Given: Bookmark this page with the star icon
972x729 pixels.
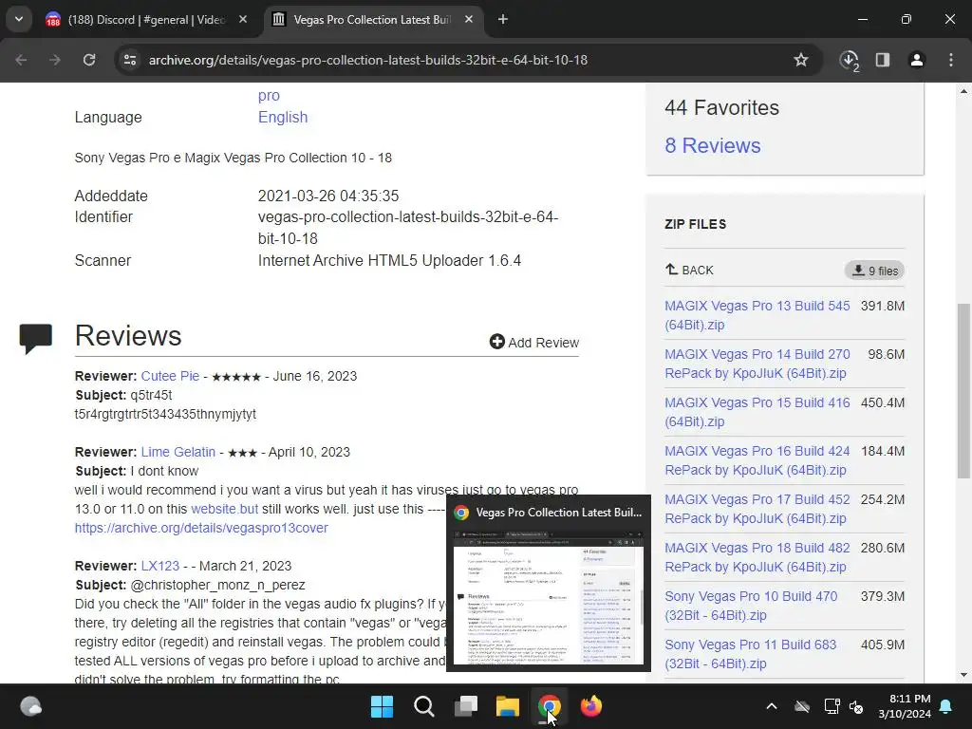Looking at the screenshot, I should pyautogui.click(x=801, y=60).
